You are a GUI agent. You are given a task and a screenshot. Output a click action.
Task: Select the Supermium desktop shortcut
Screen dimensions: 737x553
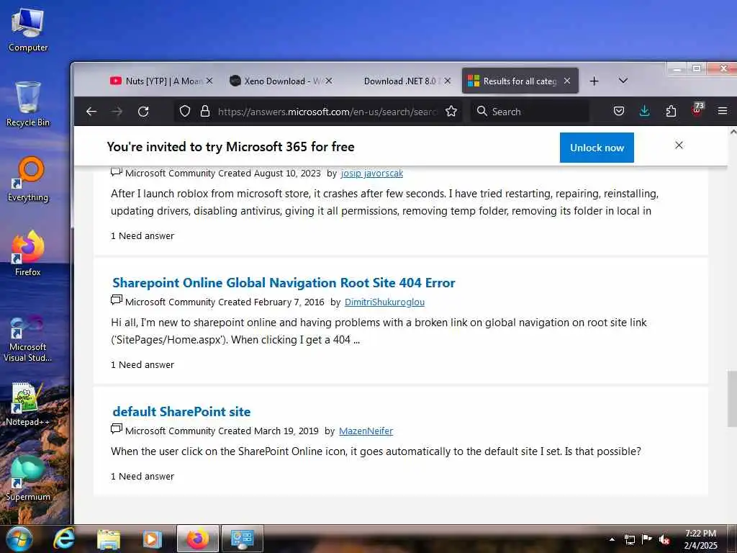[x=28, y=479]
